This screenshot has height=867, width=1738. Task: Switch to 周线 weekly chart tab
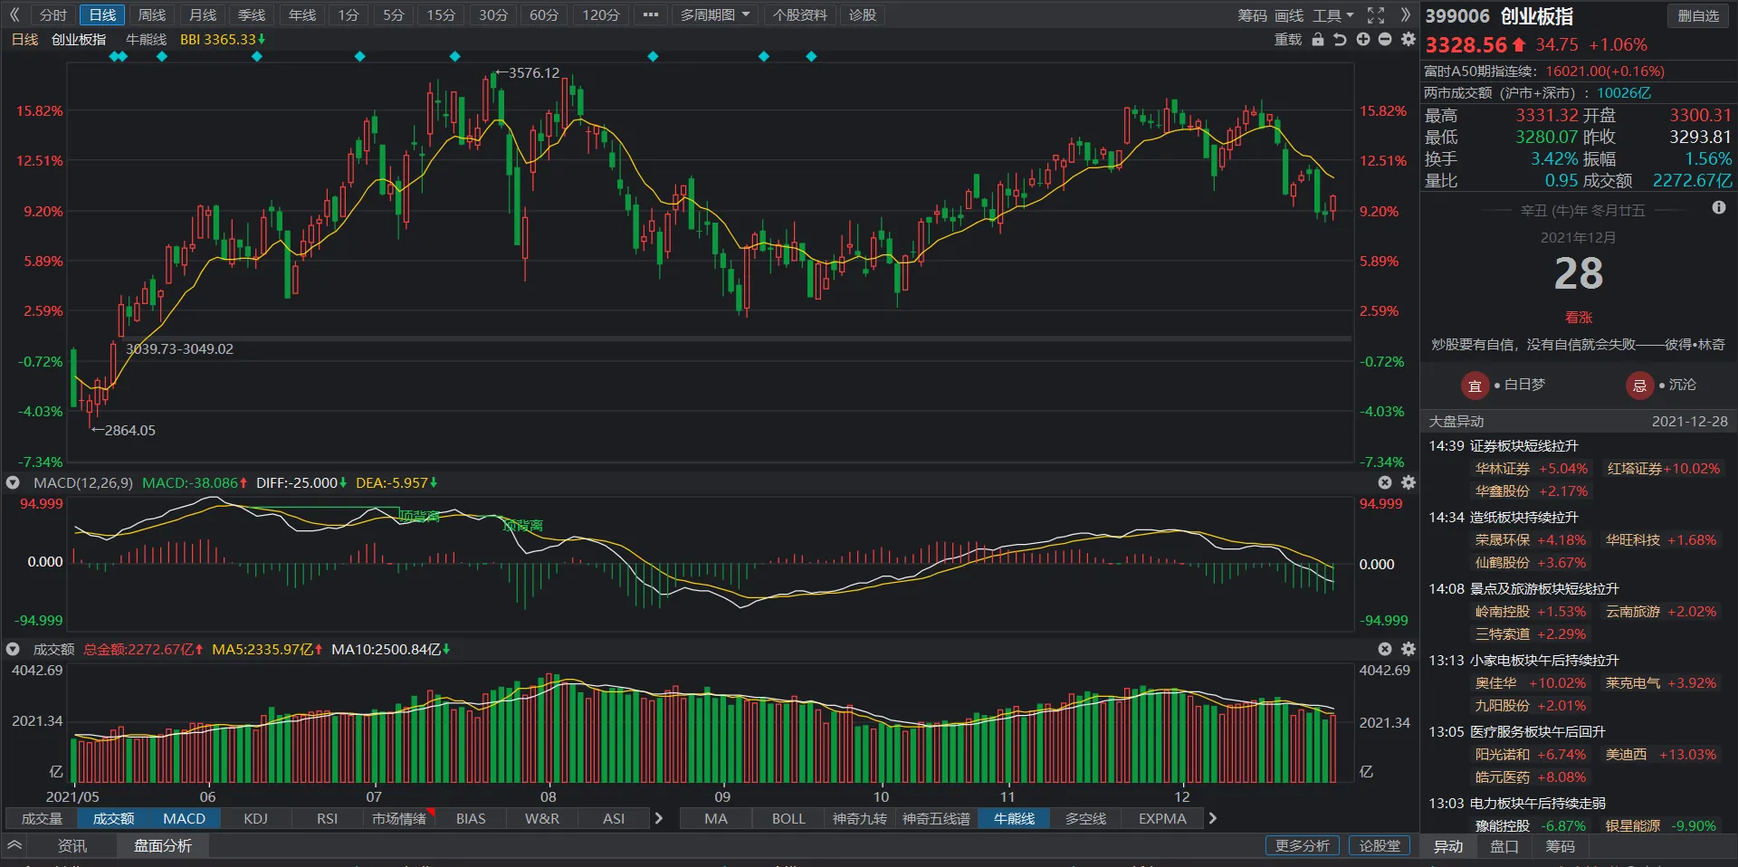coord(152,15)
